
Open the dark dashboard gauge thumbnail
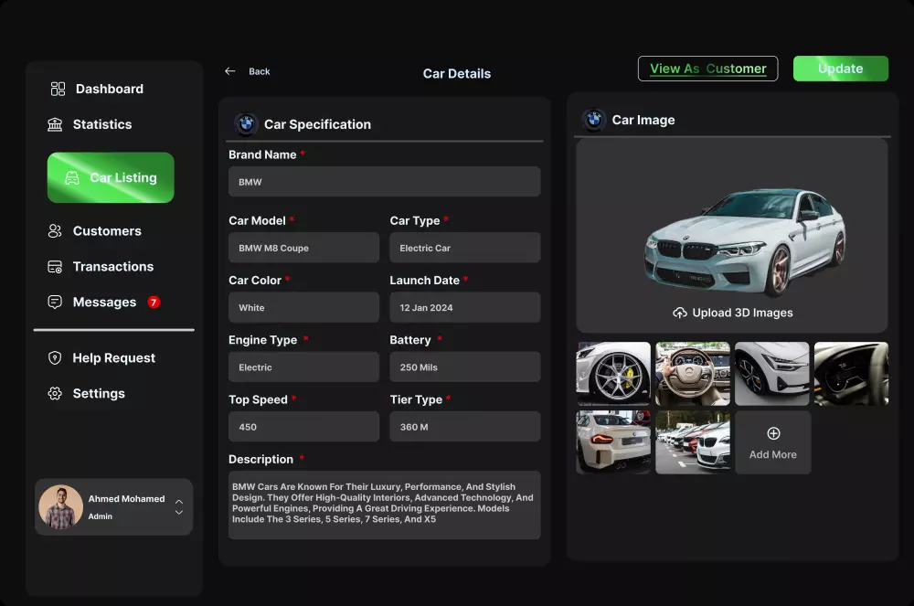(x=851, y=374)
